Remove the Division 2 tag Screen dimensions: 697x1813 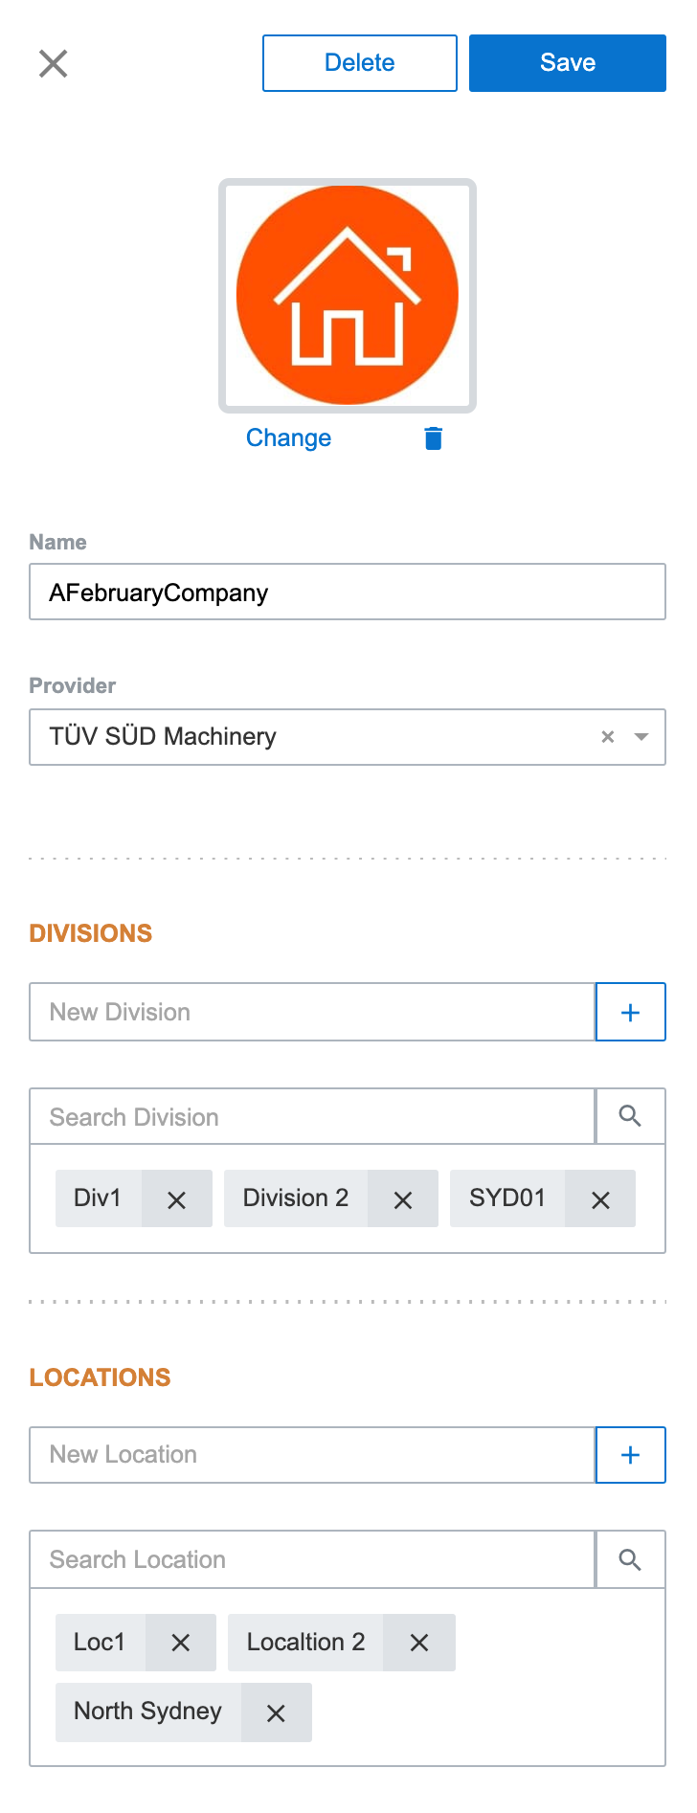403,1199
